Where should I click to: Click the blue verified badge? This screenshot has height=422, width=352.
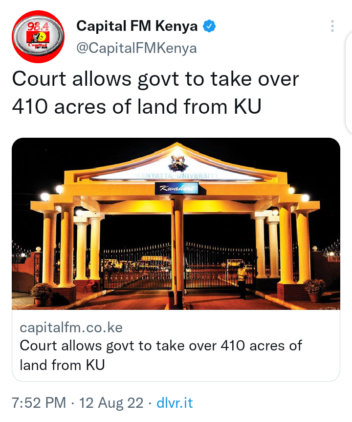coord(209,26)
